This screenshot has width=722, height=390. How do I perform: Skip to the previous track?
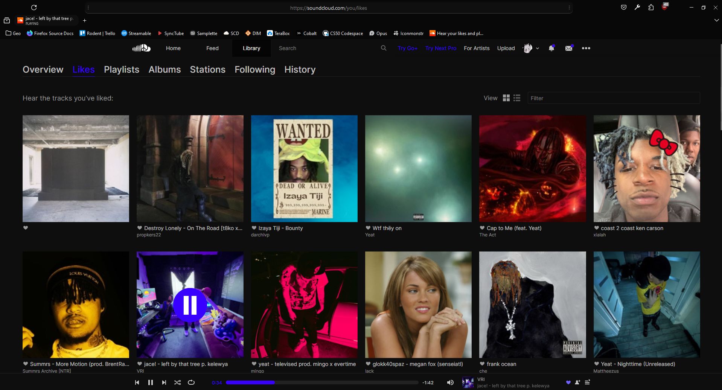pyautogui.click(x=137, y=382)
